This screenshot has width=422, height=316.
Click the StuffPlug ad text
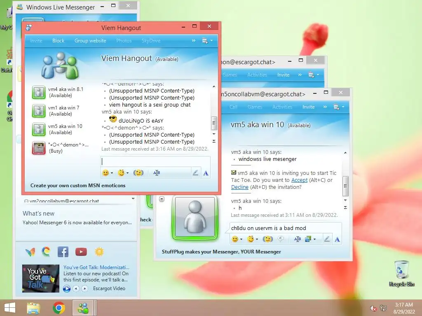click(x=221, y=252)
